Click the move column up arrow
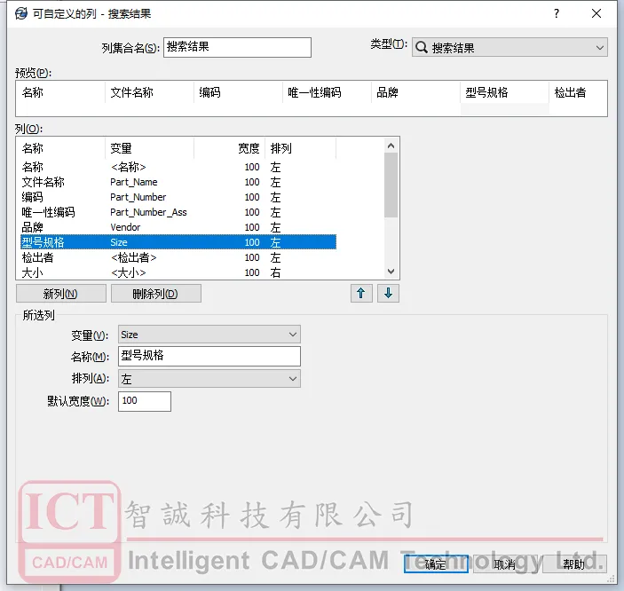Screen dimensions: 624x591 [x=361, y=294]
